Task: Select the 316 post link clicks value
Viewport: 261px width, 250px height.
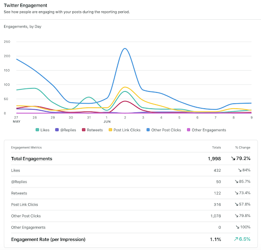Action: tap(217, 205)
